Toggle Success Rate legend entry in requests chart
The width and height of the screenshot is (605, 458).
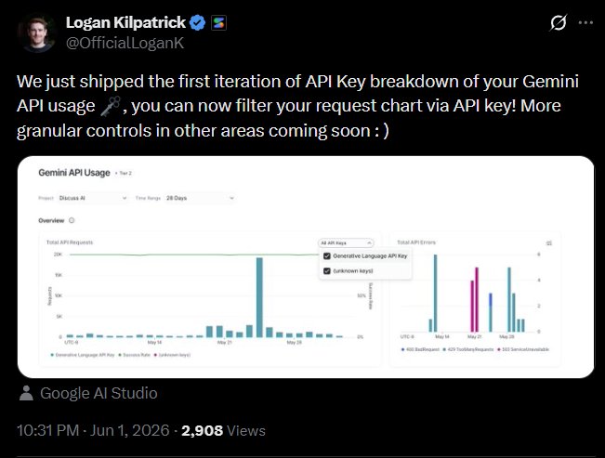(x=134, y=355)
